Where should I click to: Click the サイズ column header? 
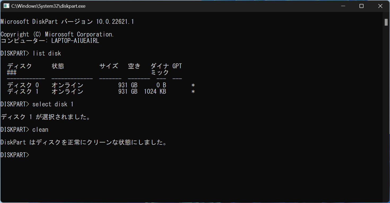[109, 66]
